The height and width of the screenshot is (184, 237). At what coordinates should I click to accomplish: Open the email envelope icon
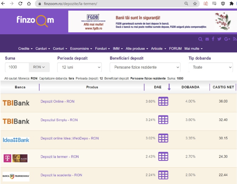[207, 39]
